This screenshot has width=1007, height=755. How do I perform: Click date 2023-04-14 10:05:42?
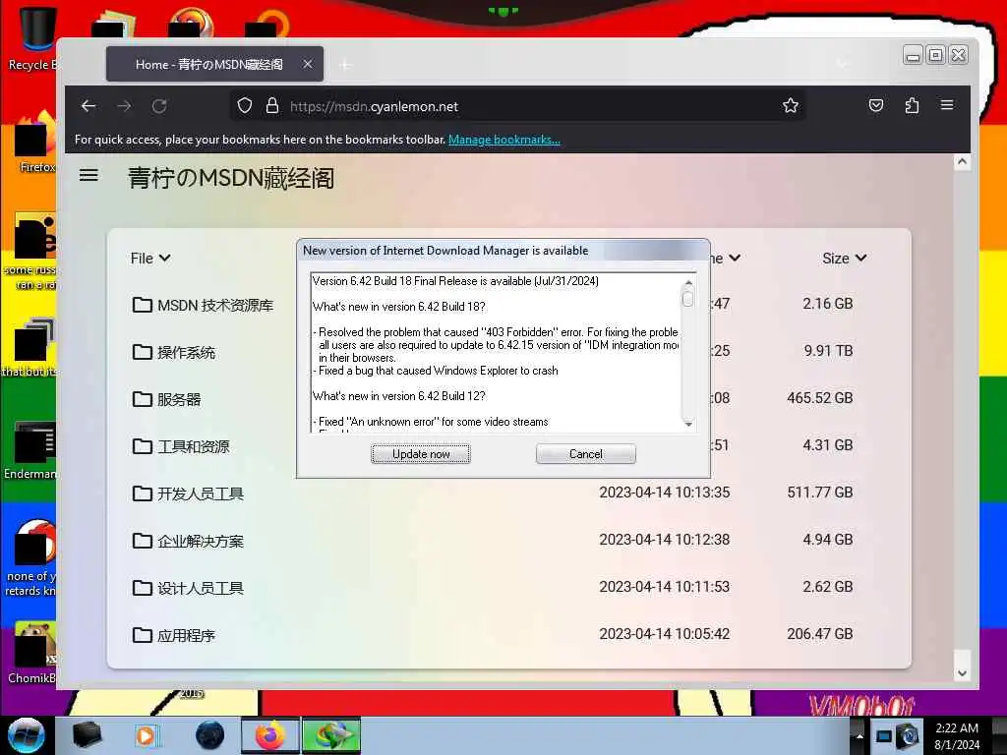665,634
